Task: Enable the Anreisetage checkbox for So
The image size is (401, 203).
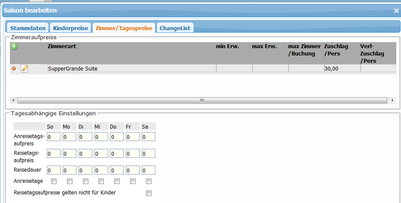Action: pyautogui.click(x=54, y=181)
